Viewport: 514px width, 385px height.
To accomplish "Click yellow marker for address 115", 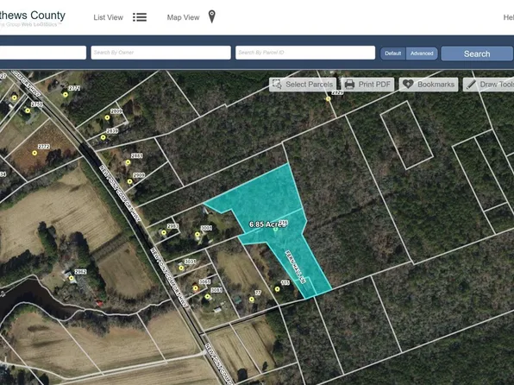I will (x=278, y=289).
